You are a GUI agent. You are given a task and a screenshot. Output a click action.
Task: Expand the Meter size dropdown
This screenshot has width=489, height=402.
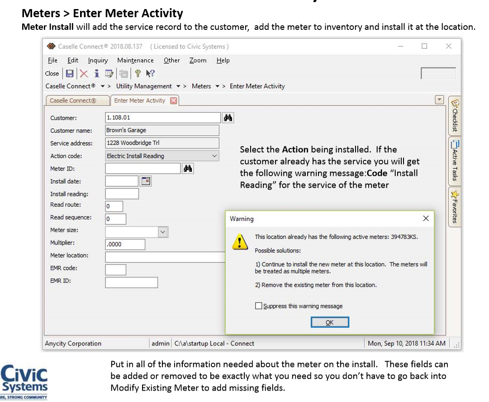(163, 232)
